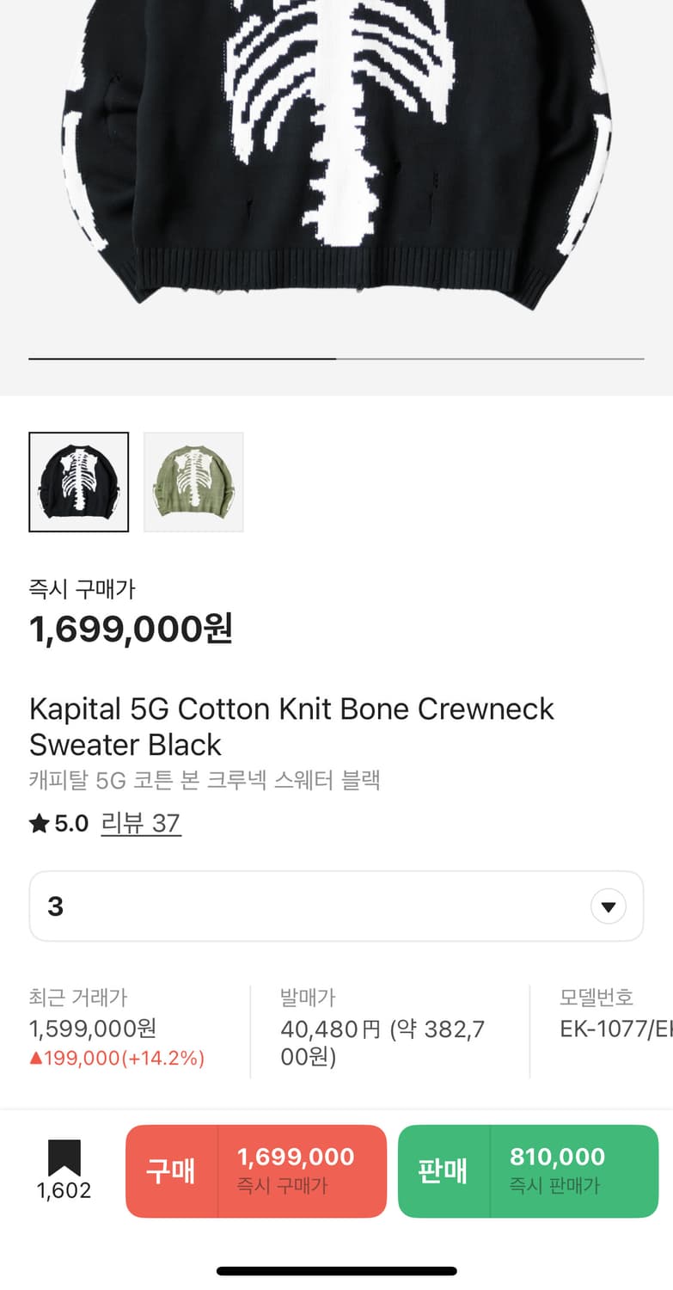
Task: Select the black sweater thumbnail
Action: [79, 482]
